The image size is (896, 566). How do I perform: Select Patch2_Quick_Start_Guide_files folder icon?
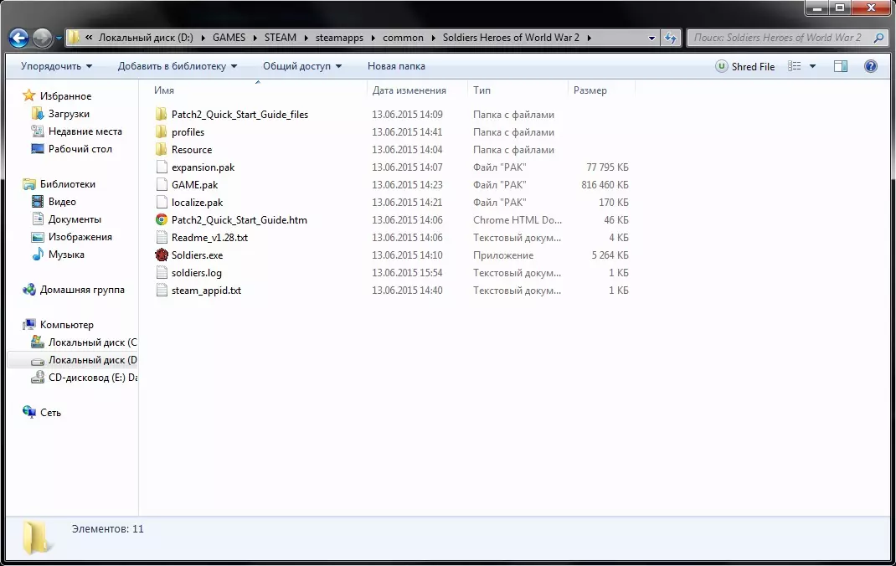(161, 114)
